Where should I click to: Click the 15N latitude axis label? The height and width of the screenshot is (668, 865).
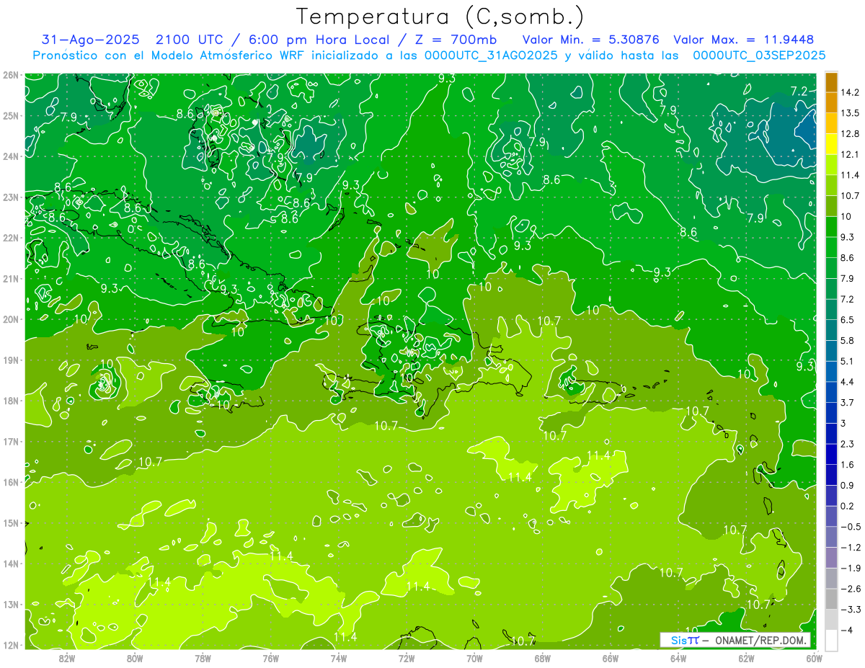click(10, 522)
